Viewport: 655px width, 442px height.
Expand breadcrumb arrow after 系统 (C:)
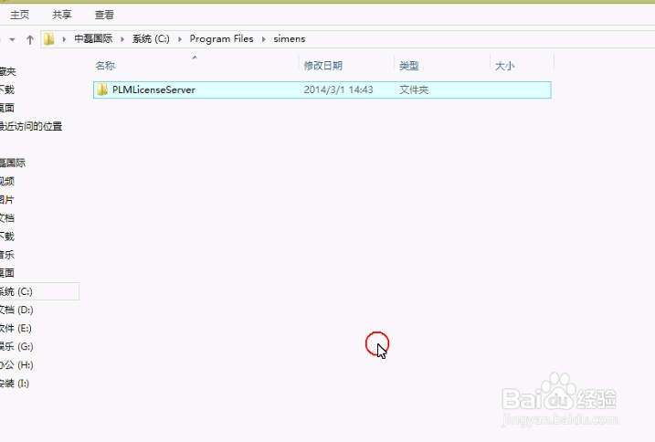[x=180, y=39]
